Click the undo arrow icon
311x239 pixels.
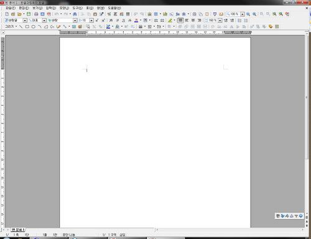[x=57, y=14]
